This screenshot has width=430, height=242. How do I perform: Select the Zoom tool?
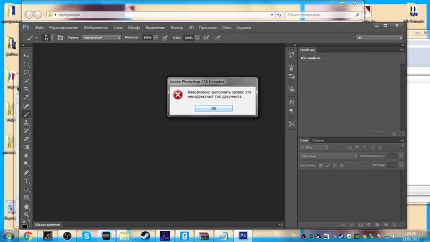(26, 214)
